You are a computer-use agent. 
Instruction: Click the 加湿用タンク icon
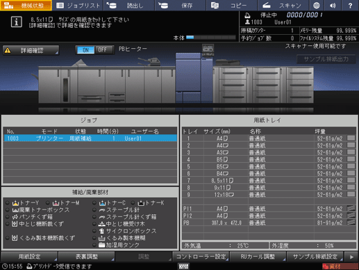pyautogui.click(x=102, y=245)
